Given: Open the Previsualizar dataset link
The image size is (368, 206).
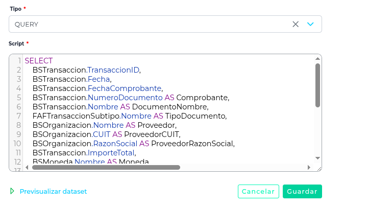Looking at the screenshot, I should pos(53,191).
